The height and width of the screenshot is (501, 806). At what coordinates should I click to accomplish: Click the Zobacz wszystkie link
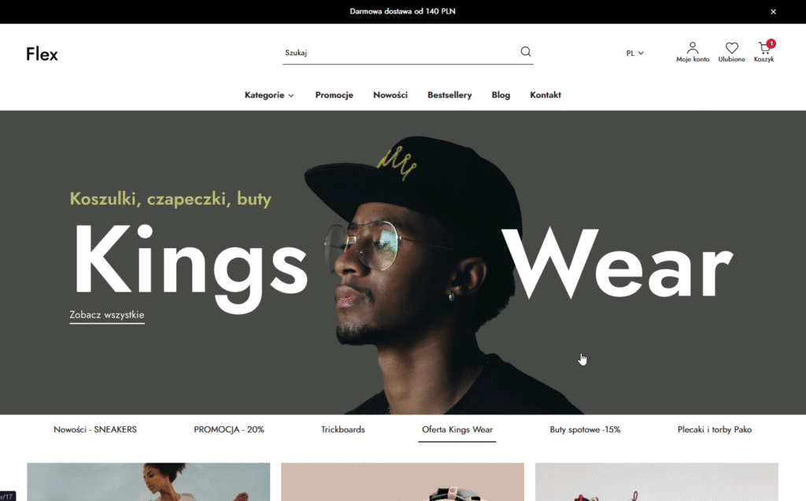(107, 315)
